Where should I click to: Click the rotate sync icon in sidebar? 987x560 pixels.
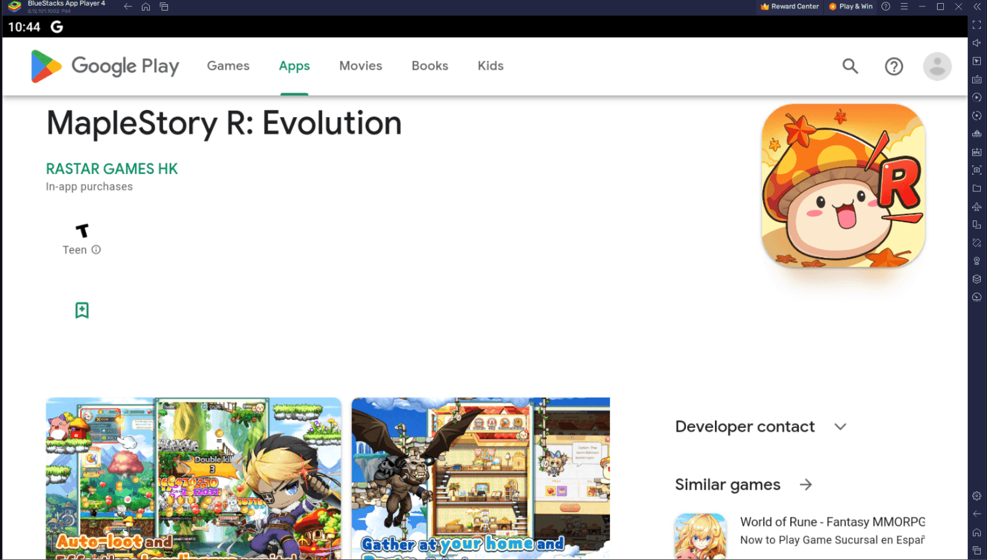[x=977, y=115]
